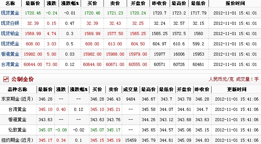Click the 名称 column header
261x144 pixels.
tap(10, 3)
